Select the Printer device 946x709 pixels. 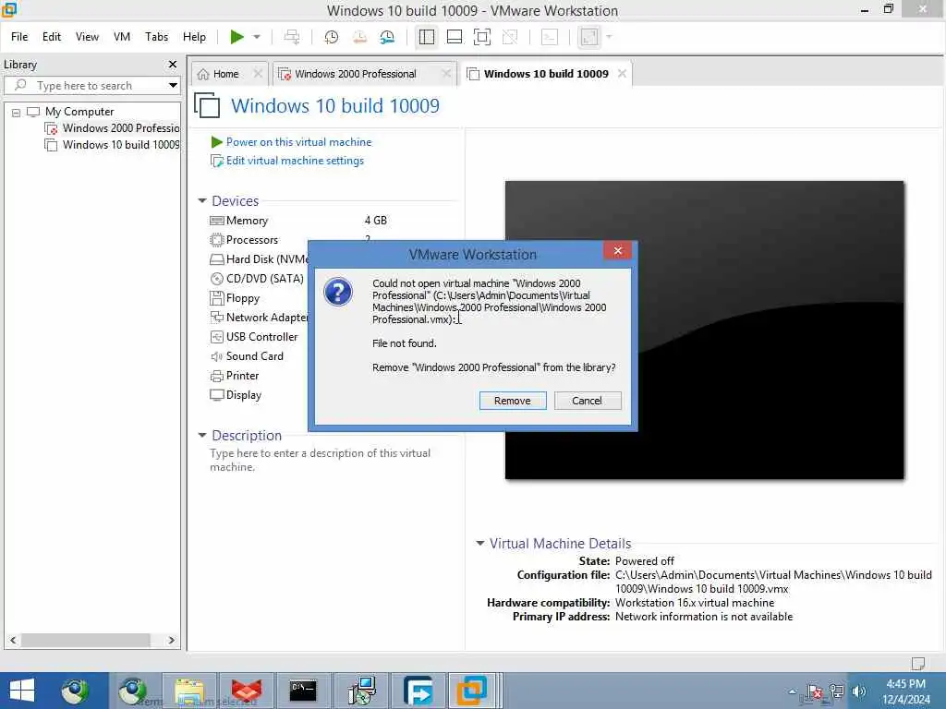pos(242,376)
